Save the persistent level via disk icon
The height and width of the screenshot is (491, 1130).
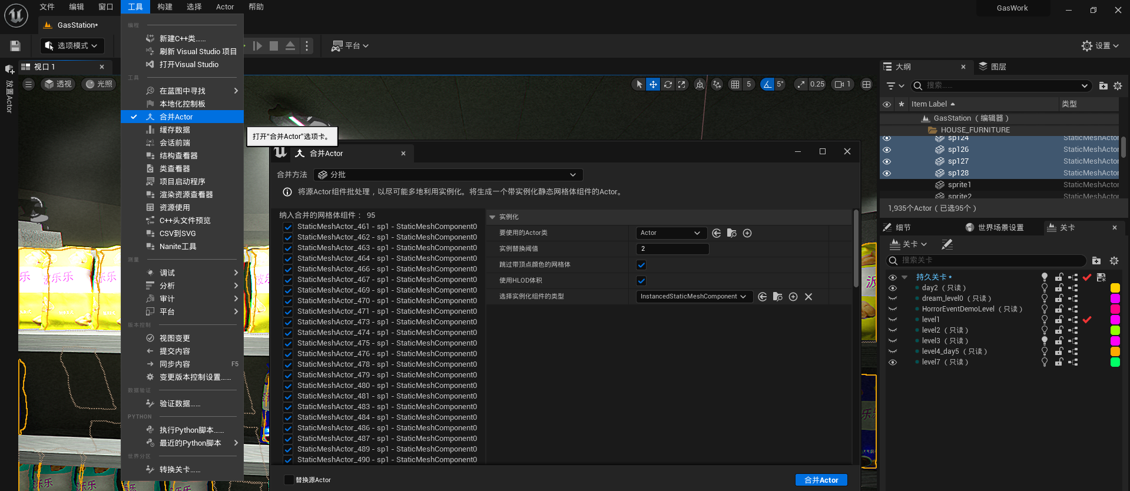click(x=1101, y=277)
